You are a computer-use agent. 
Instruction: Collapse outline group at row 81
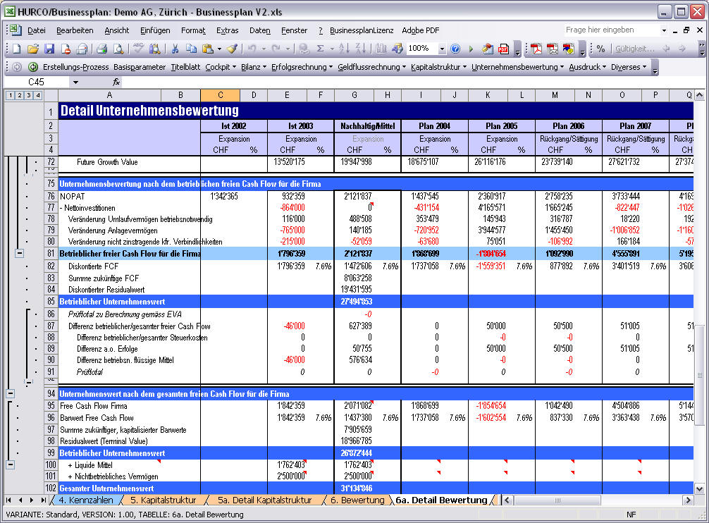[20, 254]
